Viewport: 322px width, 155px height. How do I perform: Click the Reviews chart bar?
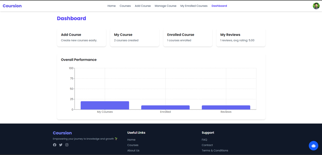pos(226,108)
